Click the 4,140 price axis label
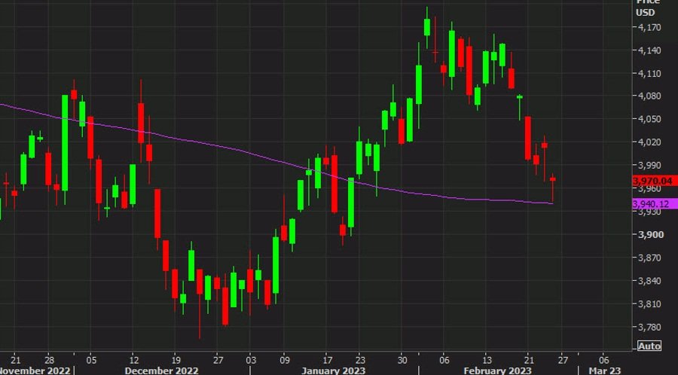Viewport: 678px width, 375px height. [x=648, y=51]
